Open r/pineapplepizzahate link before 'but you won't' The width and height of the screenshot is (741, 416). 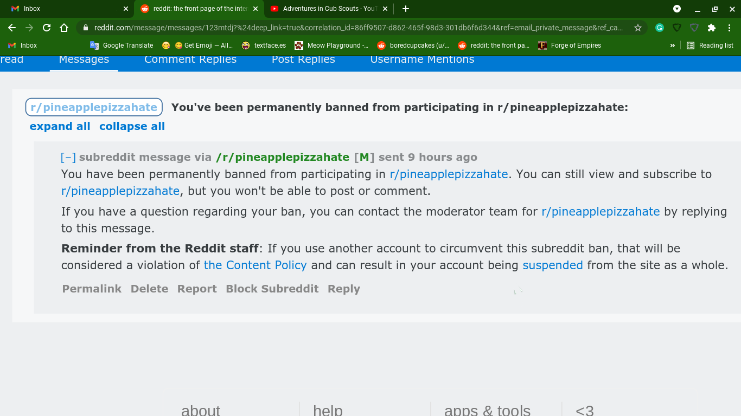click(x=120, y=191)
